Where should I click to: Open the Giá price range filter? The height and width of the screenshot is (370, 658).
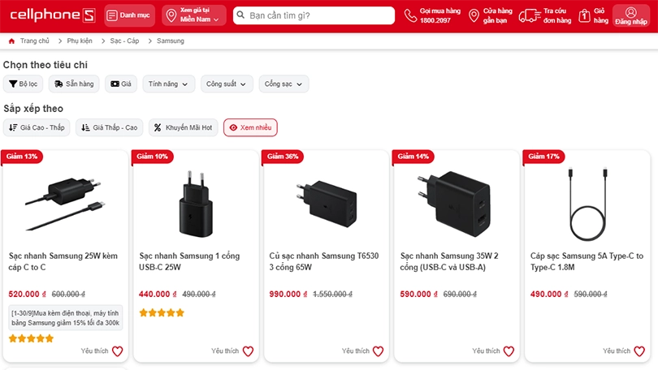[122, 84]
